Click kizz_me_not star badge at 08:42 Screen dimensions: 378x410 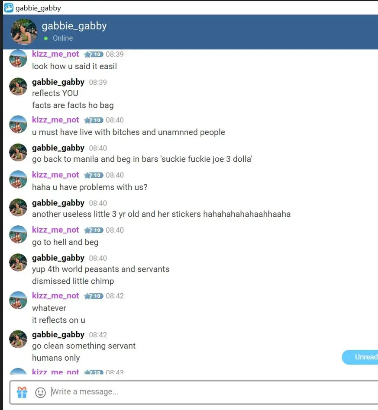point(94,296)
